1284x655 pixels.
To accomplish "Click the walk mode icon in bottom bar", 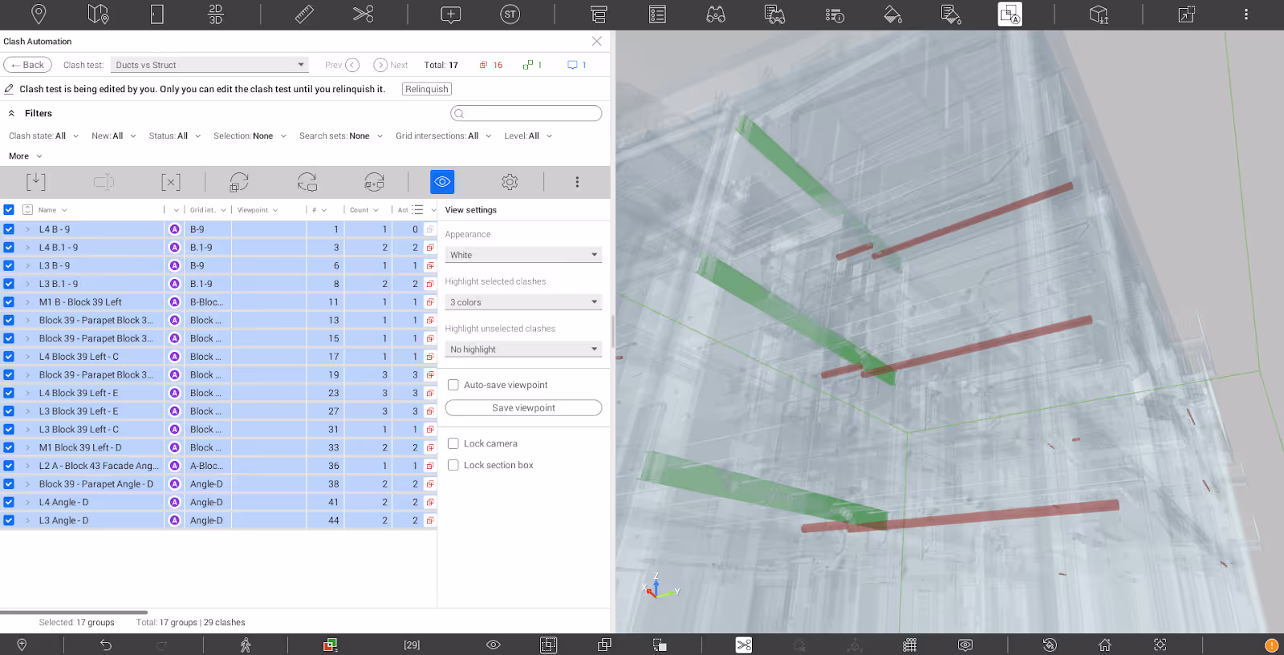I will (246, 645).
